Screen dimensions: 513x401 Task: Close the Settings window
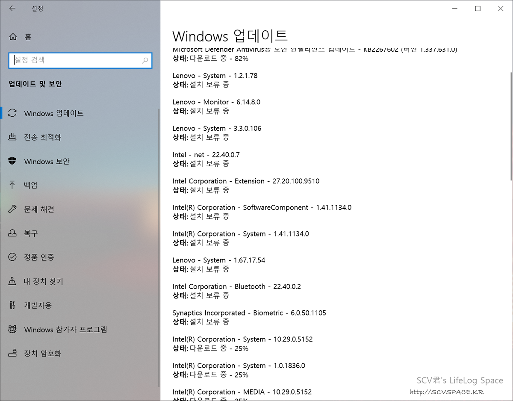[x=501, y=9]
